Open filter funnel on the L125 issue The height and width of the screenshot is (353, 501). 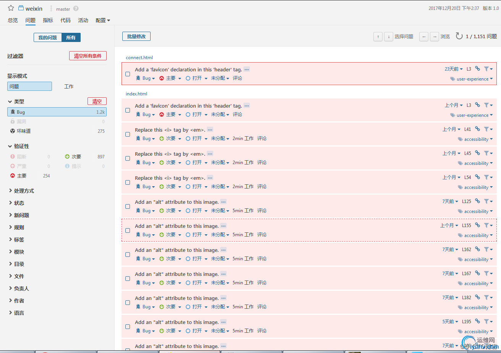[x=488, y=201]
